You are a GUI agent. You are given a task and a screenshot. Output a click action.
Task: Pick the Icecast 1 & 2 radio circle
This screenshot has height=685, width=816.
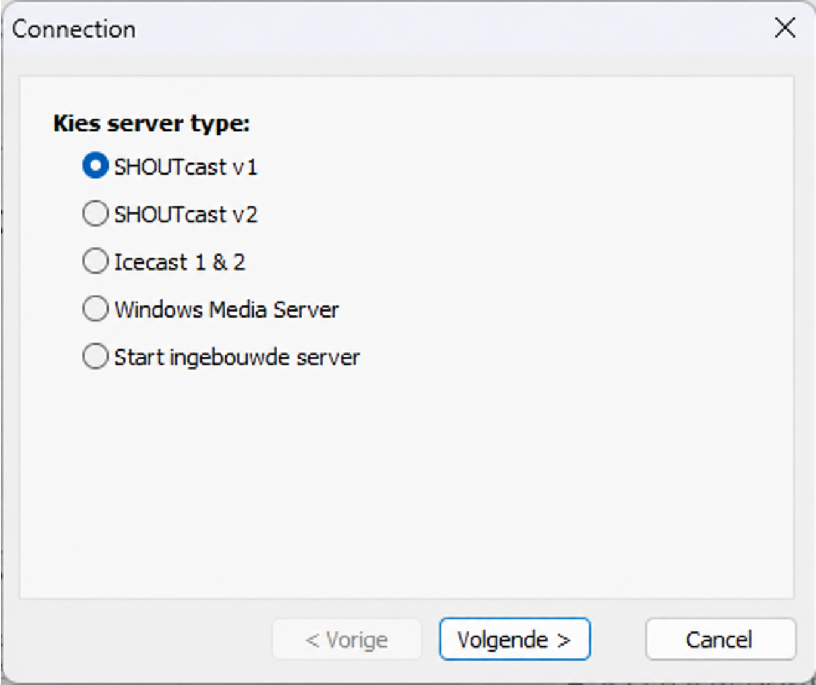(95, 261)
